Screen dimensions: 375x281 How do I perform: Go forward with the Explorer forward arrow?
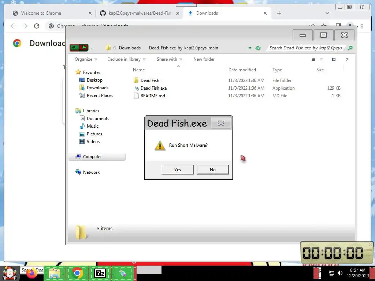pos(84,48)
